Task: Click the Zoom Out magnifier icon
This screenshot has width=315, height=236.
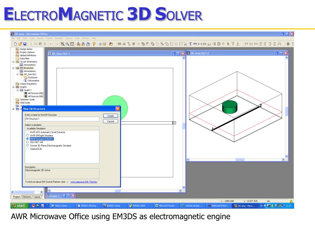Action: tap(67, 44)
